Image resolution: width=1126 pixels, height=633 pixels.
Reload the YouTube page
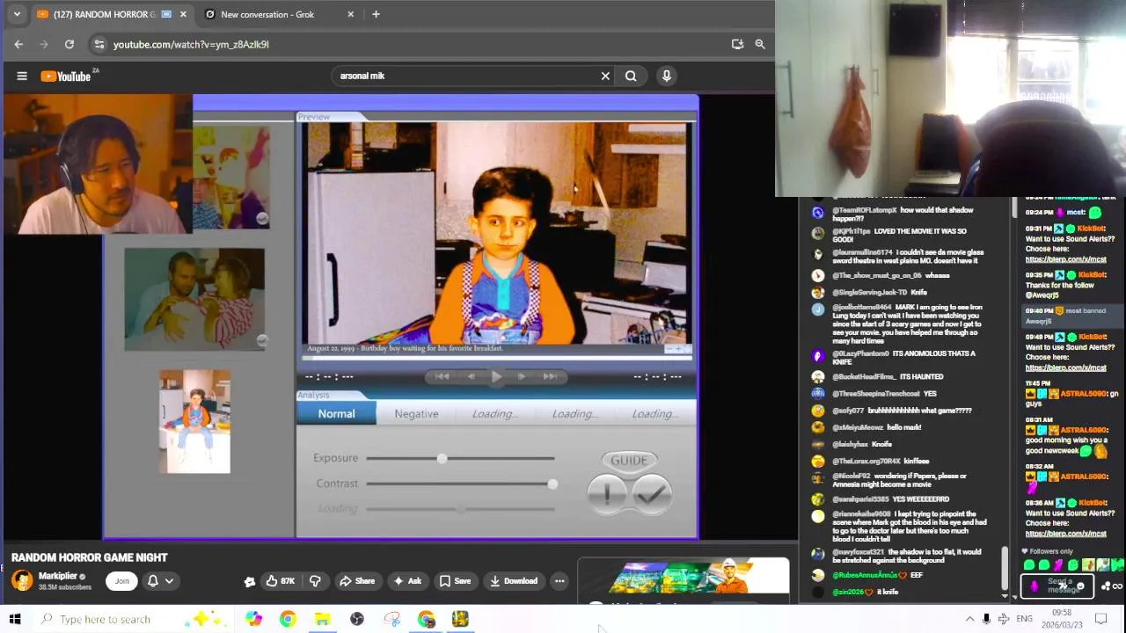coord(69,44)
